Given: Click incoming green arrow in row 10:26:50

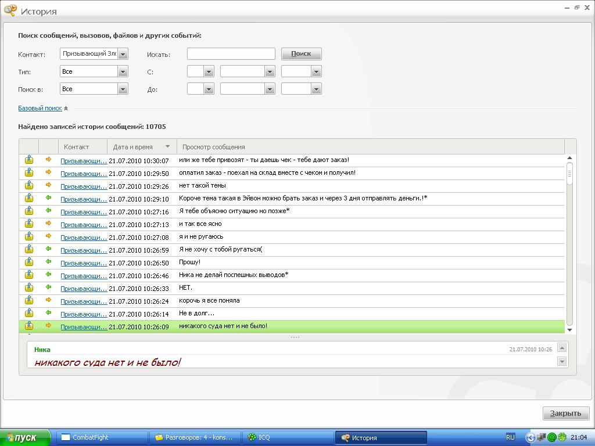Looking at the screenshot, I should coord(48,262).
